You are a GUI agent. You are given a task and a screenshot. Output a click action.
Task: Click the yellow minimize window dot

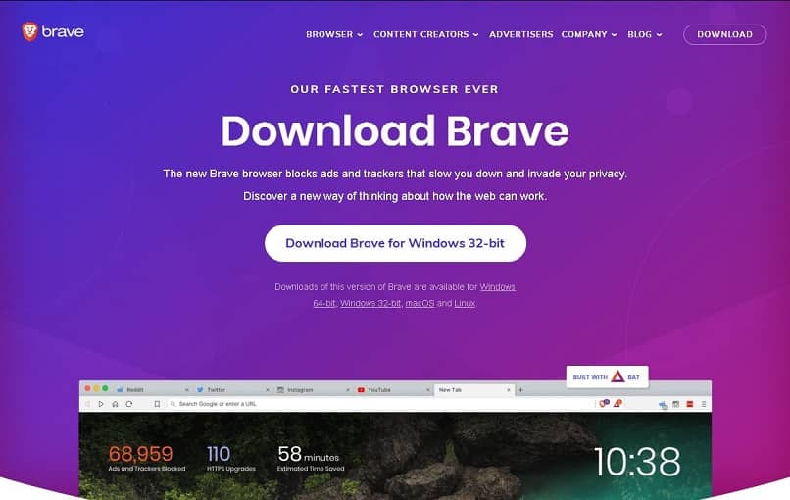pos(96,388)
